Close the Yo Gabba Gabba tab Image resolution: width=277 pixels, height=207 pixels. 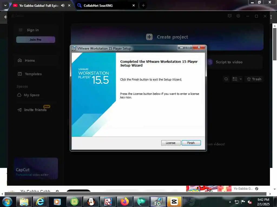point(69,5)
